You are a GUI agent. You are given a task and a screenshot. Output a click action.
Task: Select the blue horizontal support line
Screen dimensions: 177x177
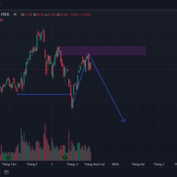click(x=44, y=94)
